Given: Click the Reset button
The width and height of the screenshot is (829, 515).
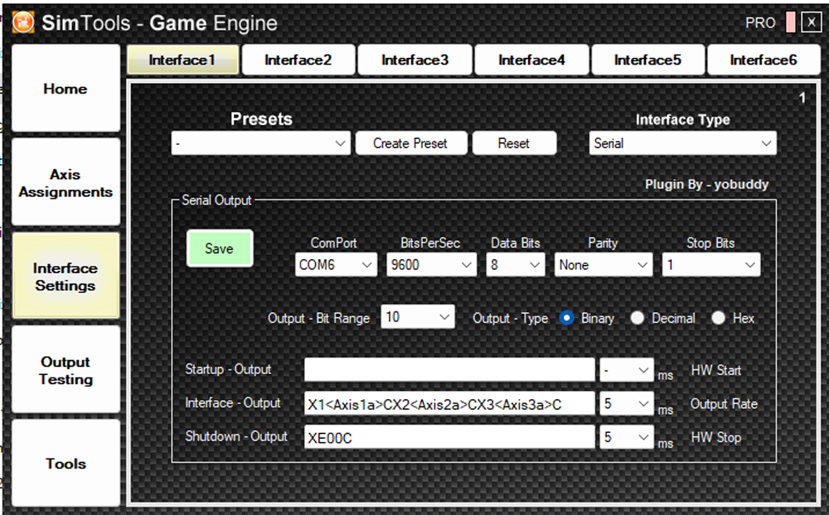Looking at the screenshot, I should 514,143.
